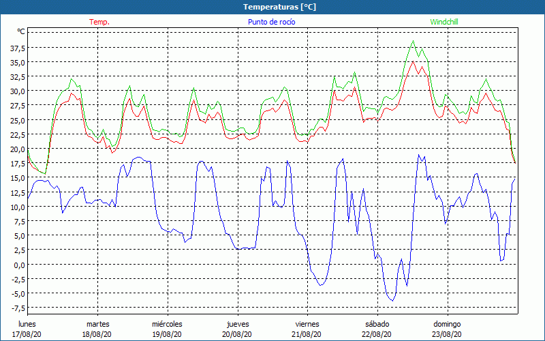545x341 pixels.
Task: Click the 22,5 y-axis value
Action: coord(18,135)
